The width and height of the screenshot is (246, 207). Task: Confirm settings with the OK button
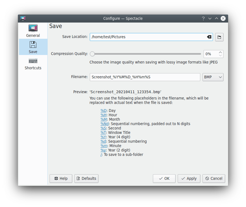pos(164,178)
